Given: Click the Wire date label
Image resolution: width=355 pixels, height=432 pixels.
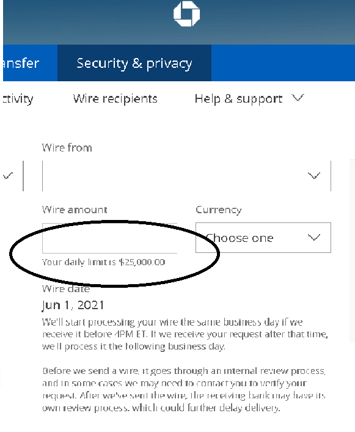Looking at the screenshot, I should coord(66,288).
